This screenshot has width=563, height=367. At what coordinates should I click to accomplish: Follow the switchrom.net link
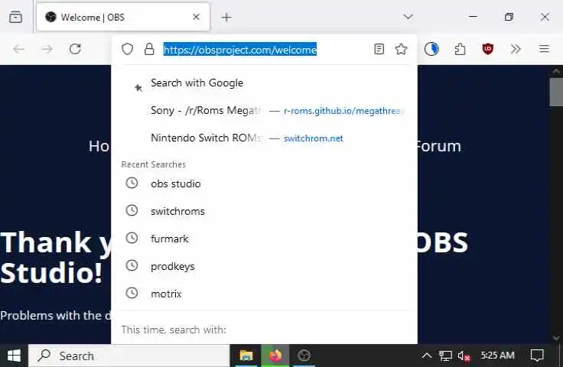(x=314, y=138)
